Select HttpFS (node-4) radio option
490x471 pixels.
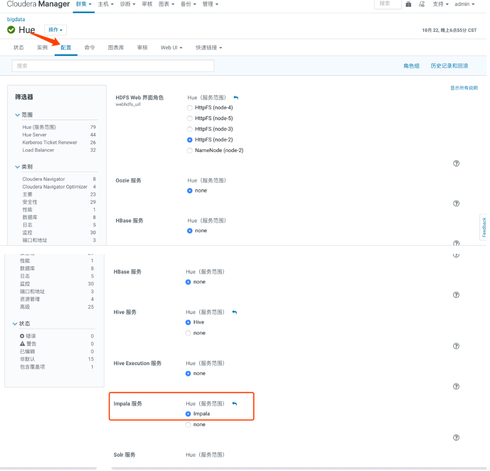click(191, 108)
